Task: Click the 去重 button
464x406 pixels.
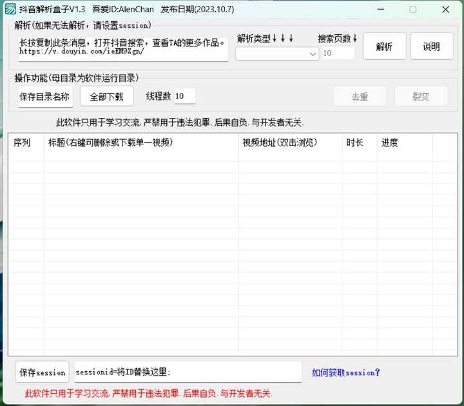Action: pos(360,96)
